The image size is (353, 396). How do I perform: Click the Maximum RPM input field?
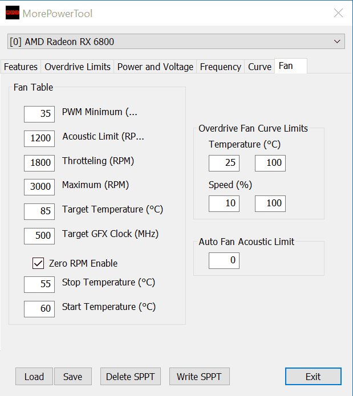tap(39, 187)
